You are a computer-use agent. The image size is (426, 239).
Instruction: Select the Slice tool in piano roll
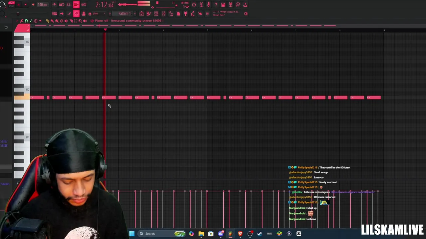(71, 21)
